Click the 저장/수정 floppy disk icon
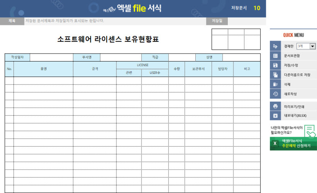The height and width of the screenshot is (193, 317). pos(275,65)
